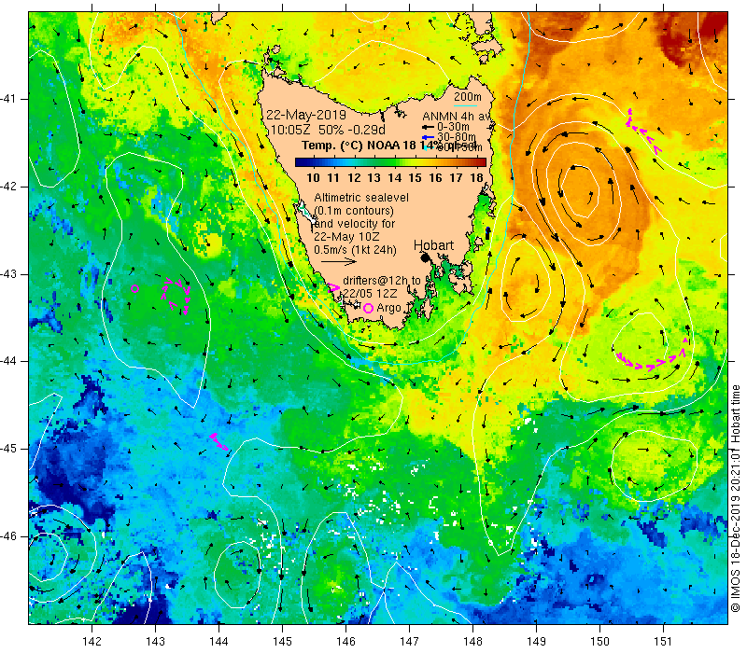Click the velocity scale arrow in the legend
Image resolution: width=747 pixels, height=653 pixels.
[339, 261]
